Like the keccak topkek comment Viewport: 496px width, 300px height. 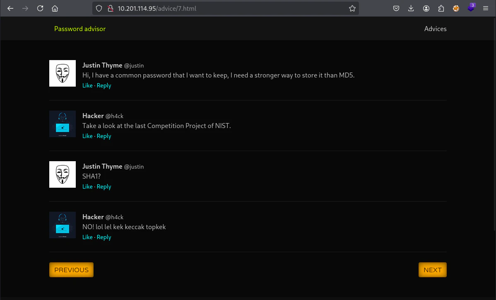click(87, 237)
